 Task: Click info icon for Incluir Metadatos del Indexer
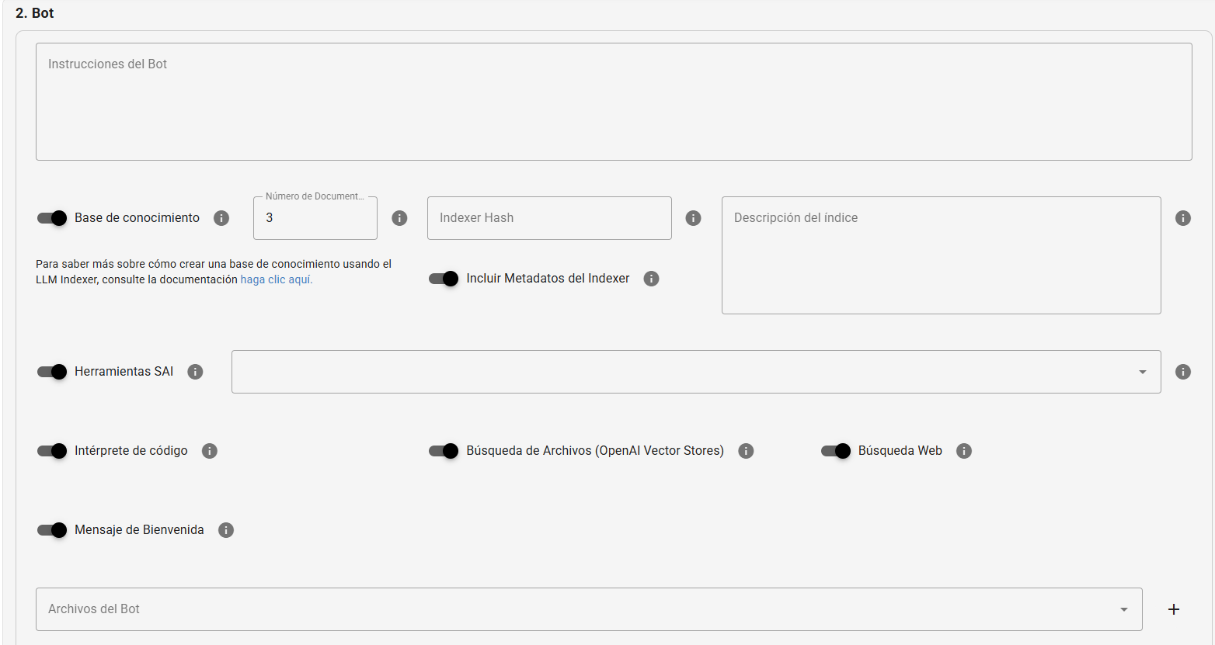coord(652,278)
